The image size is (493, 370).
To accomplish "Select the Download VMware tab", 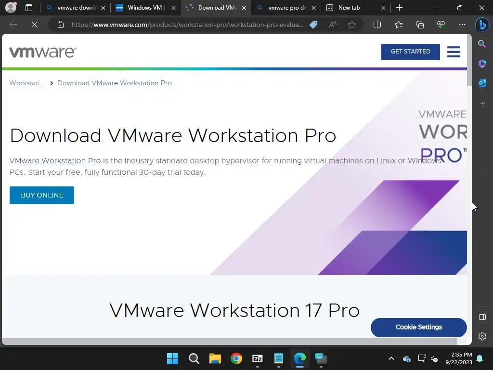I will click(x=216, y=8).
